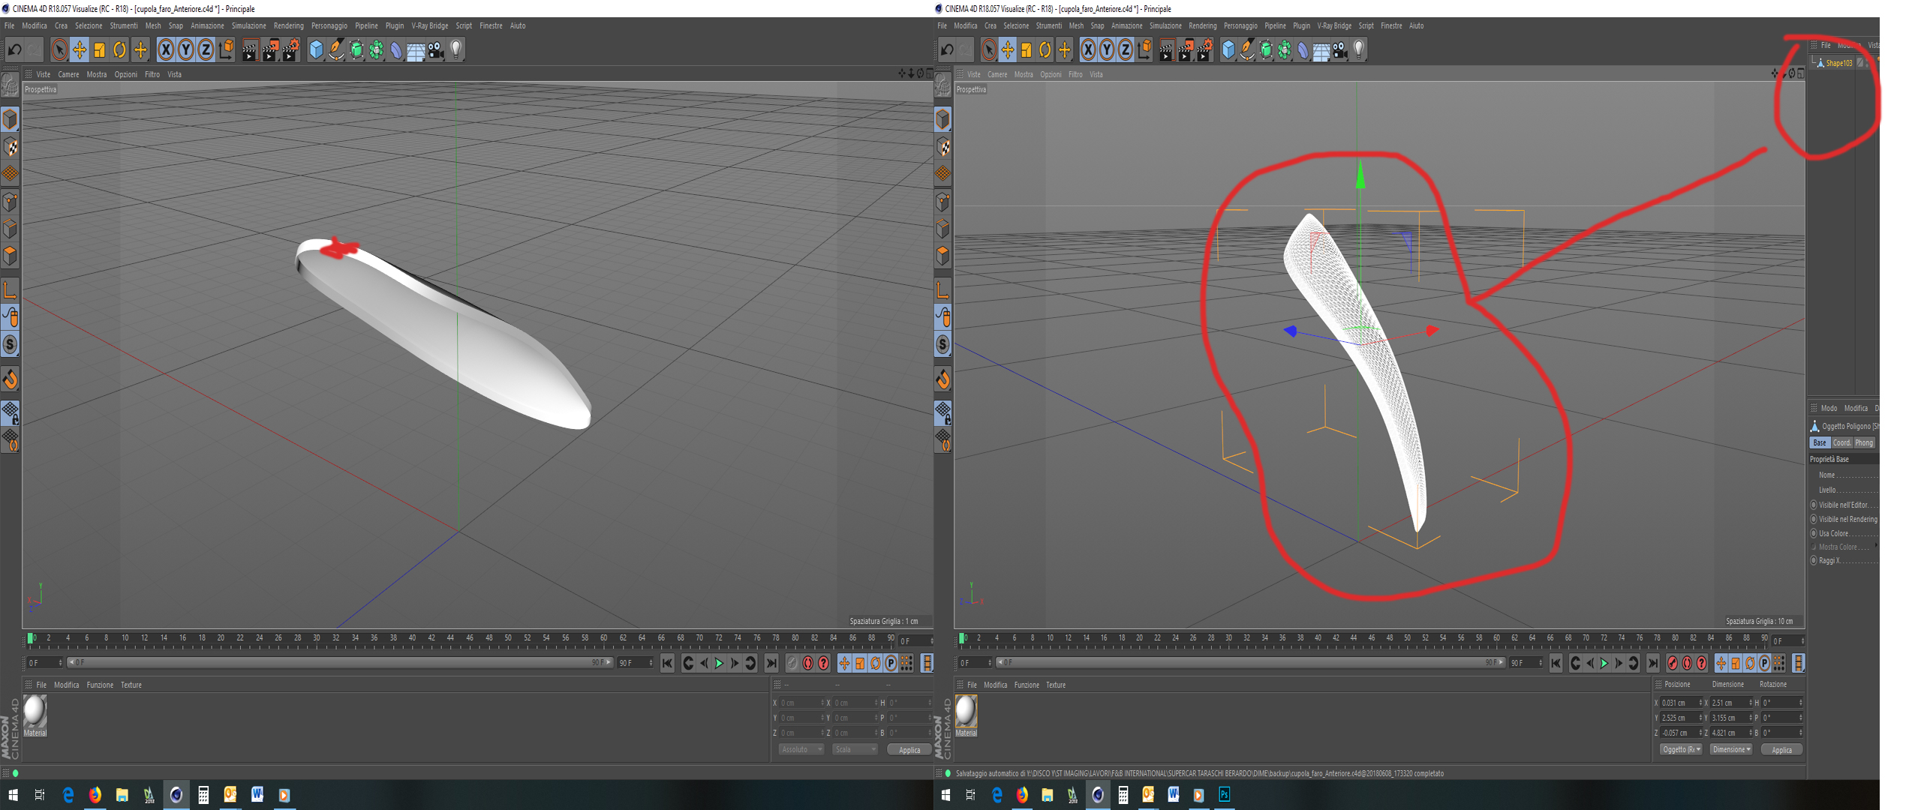
Task: Click the cube primitive icon in right window
Action: pyautogui.click(x=1228, y=50)
